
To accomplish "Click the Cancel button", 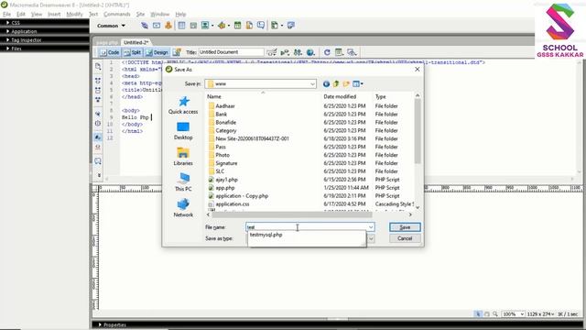I will (405, 238).
